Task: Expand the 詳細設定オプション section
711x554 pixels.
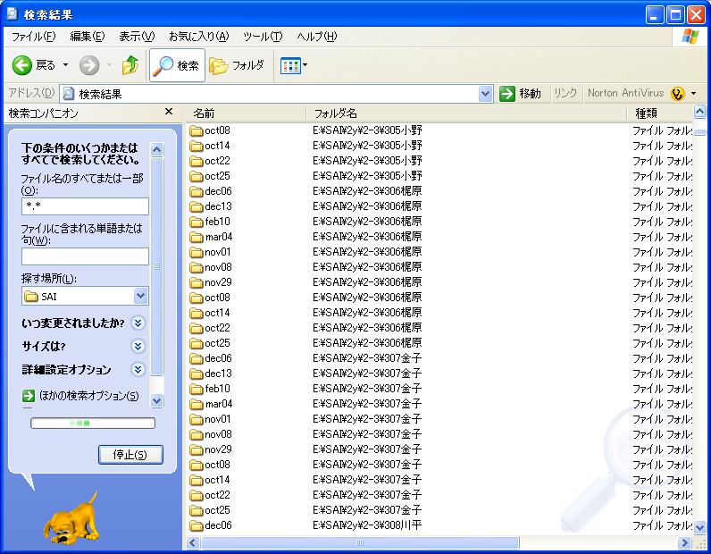Action: click(x=138, y=370)
